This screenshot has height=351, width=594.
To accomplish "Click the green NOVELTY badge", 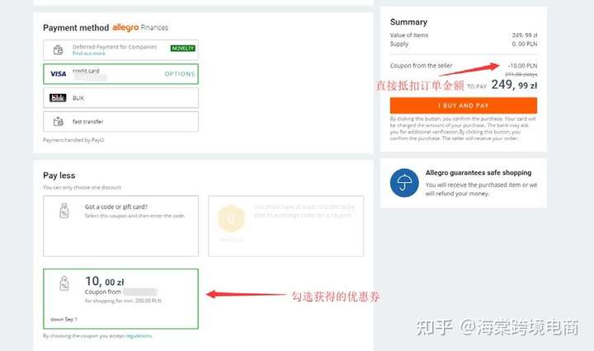I will pos(182,49).
